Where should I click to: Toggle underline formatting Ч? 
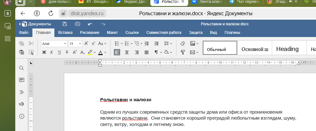[59, 52]
